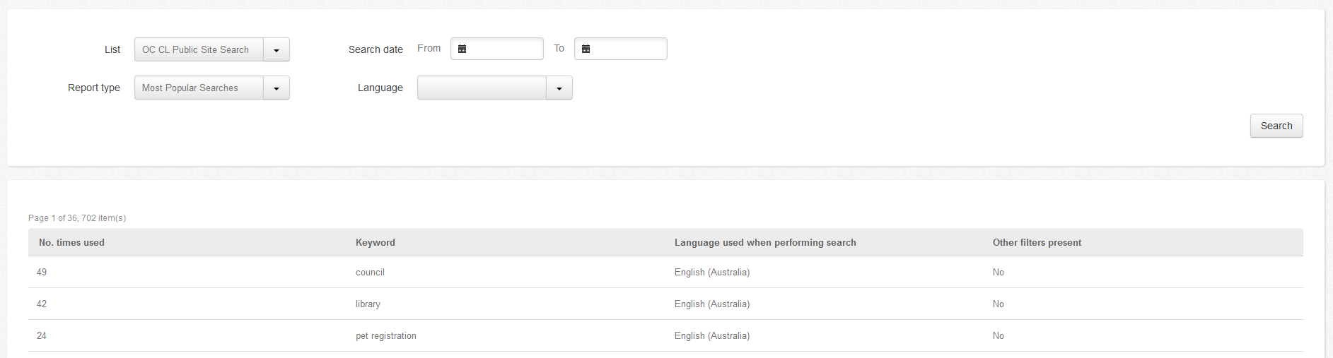This screenshot has height=358, width=1333.
Task: Click the 49 times used cell
Action: pos(42,272)
